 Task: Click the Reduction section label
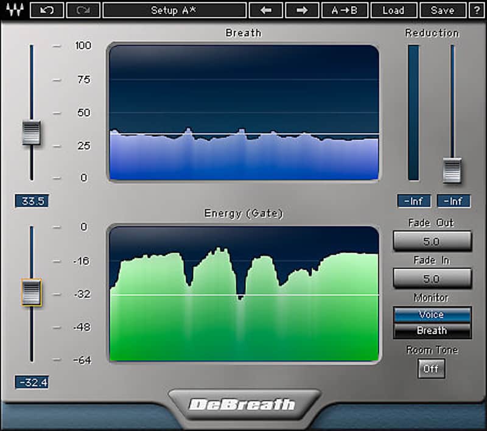[x=432, y=33]
